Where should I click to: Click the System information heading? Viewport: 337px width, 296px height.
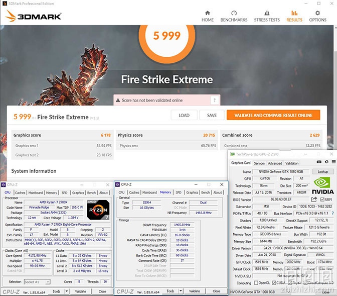point(34,171)
